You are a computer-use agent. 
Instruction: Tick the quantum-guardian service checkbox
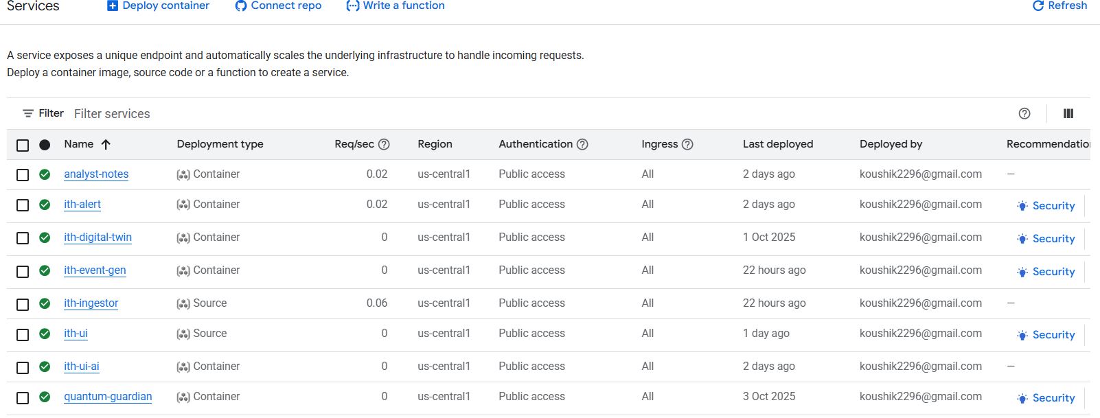click(x=23, y=397)
